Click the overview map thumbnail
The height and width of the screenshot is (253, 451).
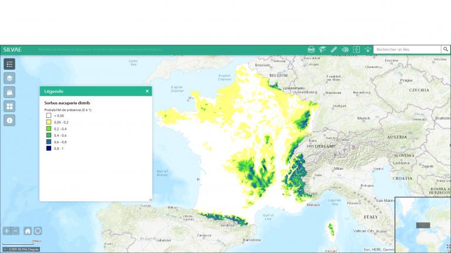pos(423,225)
